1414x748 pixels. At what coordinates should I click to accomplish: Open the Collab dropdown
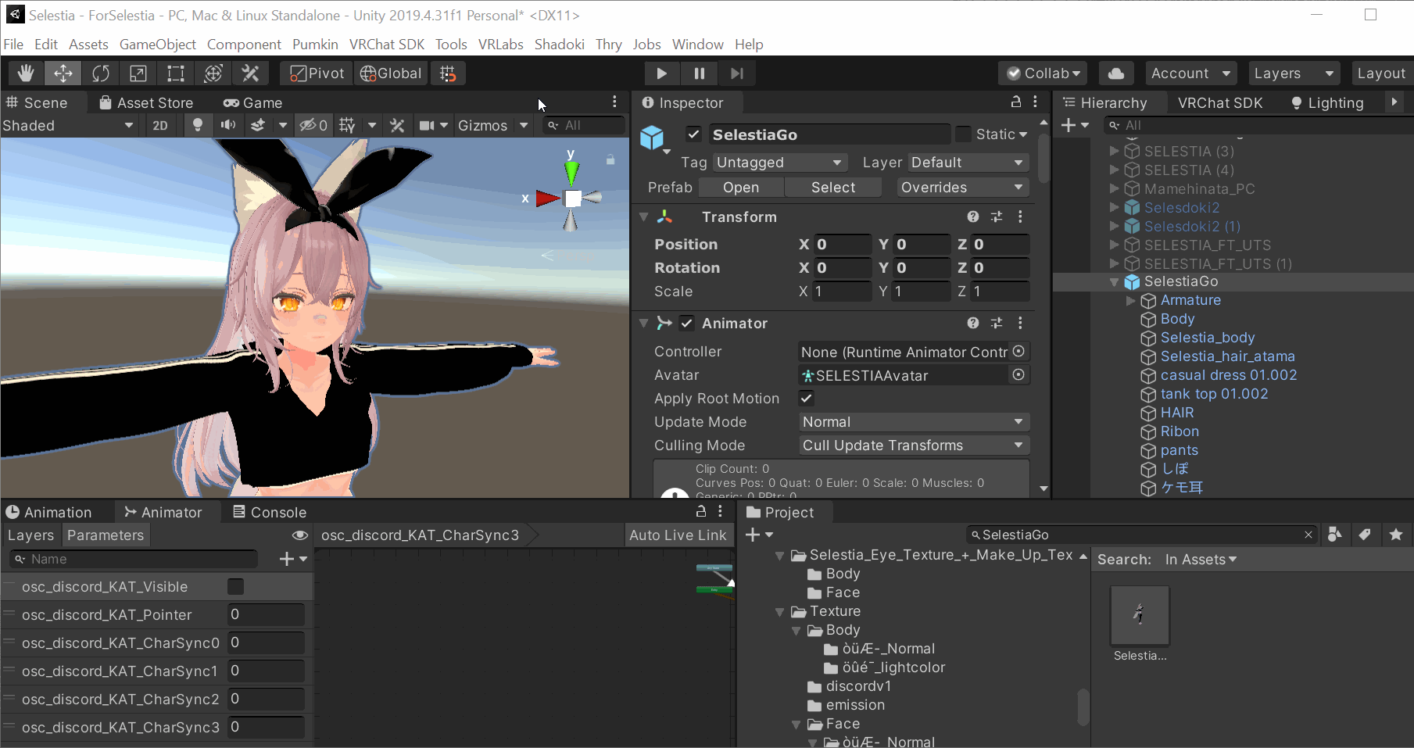(x=1043, y=73)
